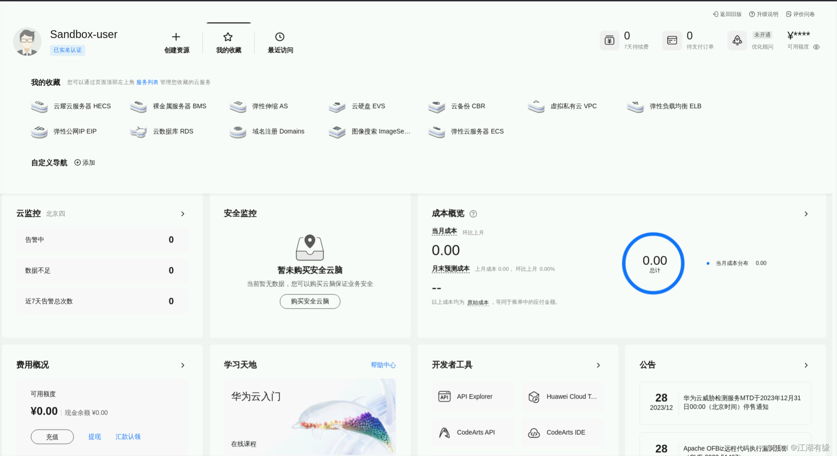Click the 服务列表 link
This screenshot has height=456, width=837.
pyautogui.click(x=147, y=82)
